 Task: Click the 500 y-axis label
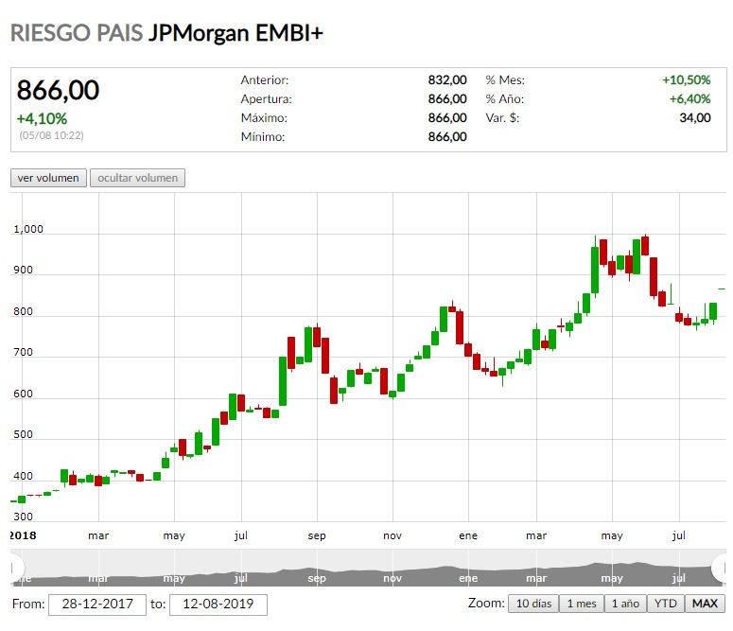(x=24, y=434)
